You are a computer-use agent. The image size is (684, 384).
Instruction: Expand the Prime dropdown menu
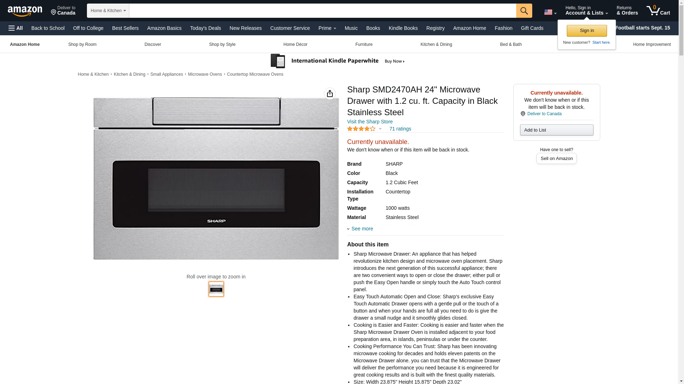point(327,28)
